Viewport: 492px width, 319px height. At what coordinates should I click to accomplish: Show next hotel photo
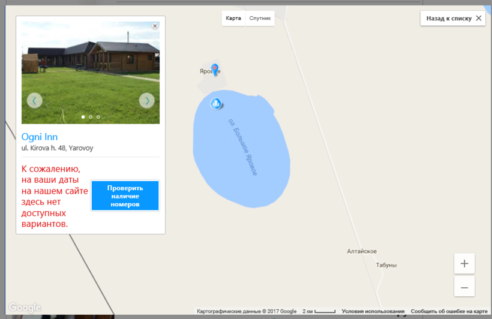(x=146, y=101)
